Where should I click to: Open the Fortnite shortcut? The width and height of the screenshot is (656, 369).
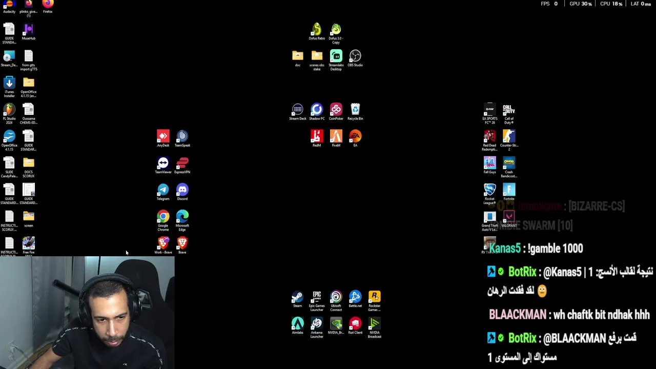coord(509,192)
